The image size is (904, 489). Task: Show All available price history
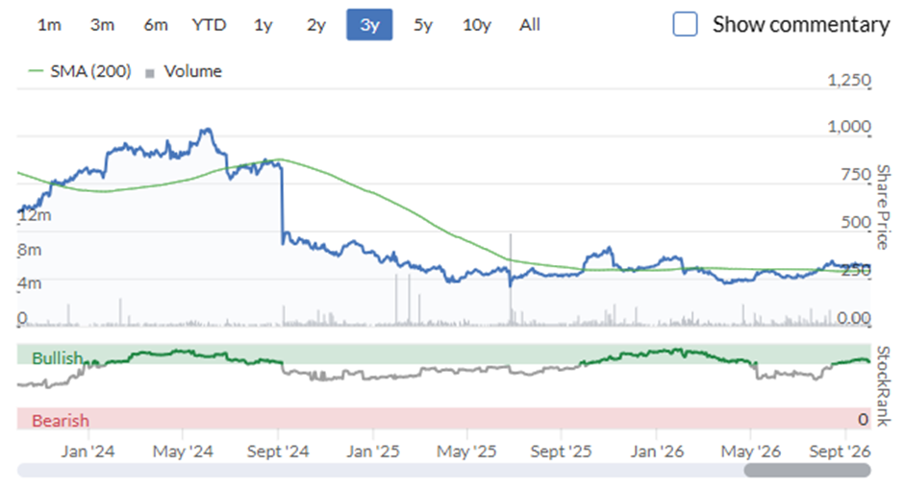[530, 25]
